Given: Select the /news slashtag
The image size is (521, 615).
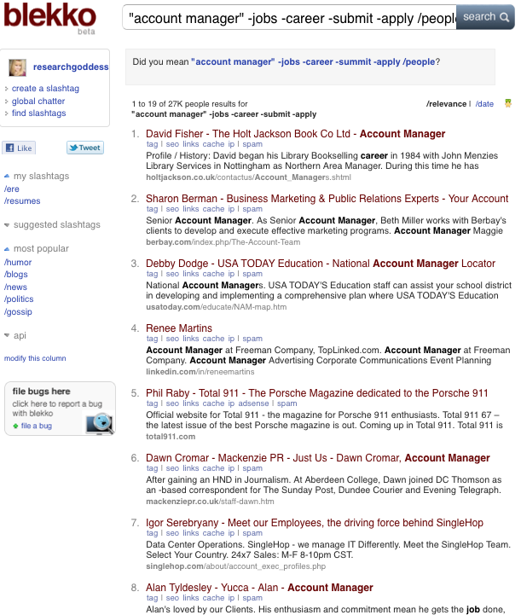Looking at the screenshot, I should pos(15,287).
